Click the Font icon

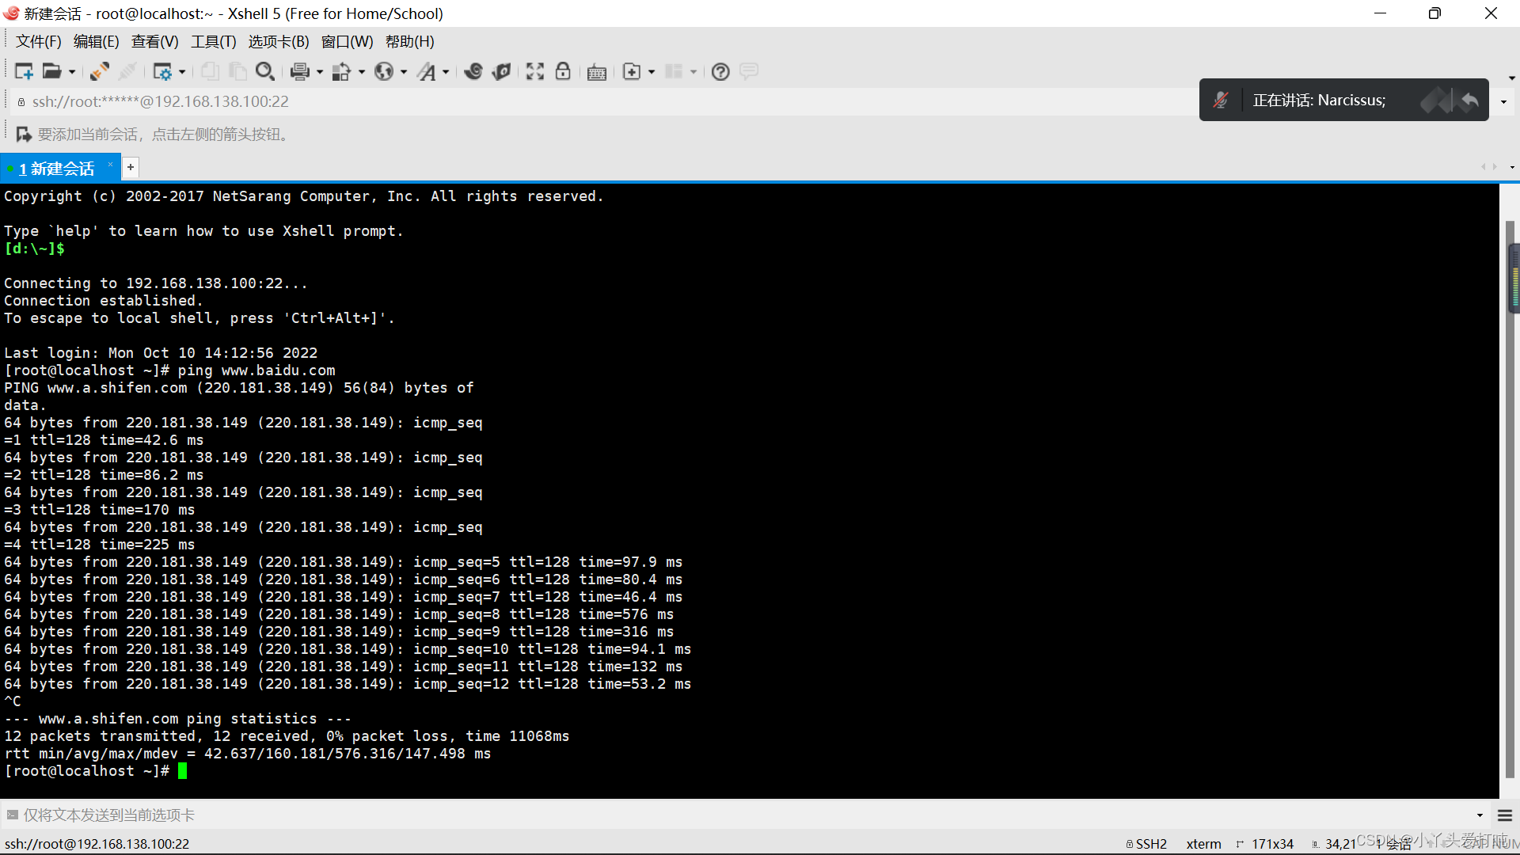[x=427, y=72]
